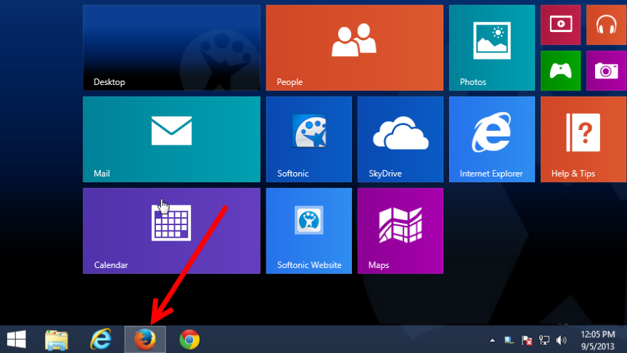Switch to the Desktop tile
Viewport: 627px width, 353px height.
[171, 47]
